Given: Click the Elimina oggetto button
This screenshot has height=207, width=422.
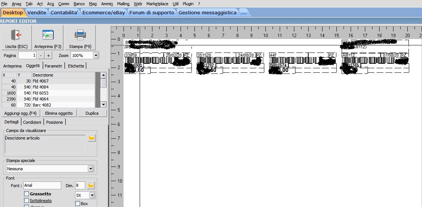Looking at the screenshot, I should pos(59,113).
